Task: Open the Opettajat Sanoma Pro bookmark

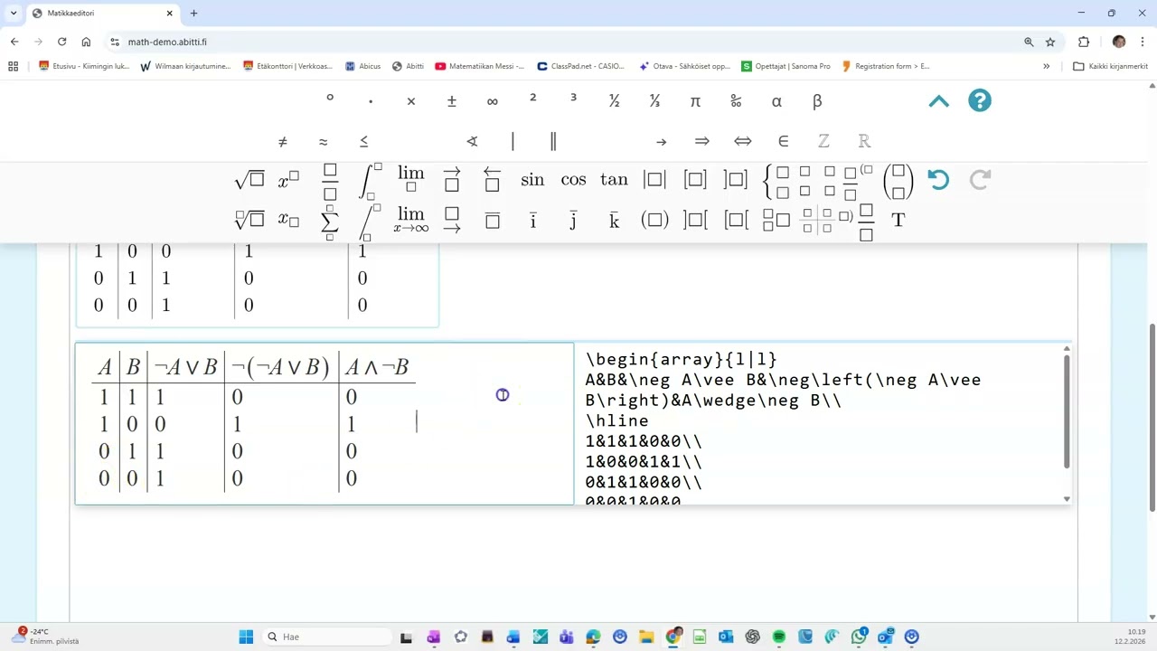Action: pyautogui.click(x=785, y=66)
